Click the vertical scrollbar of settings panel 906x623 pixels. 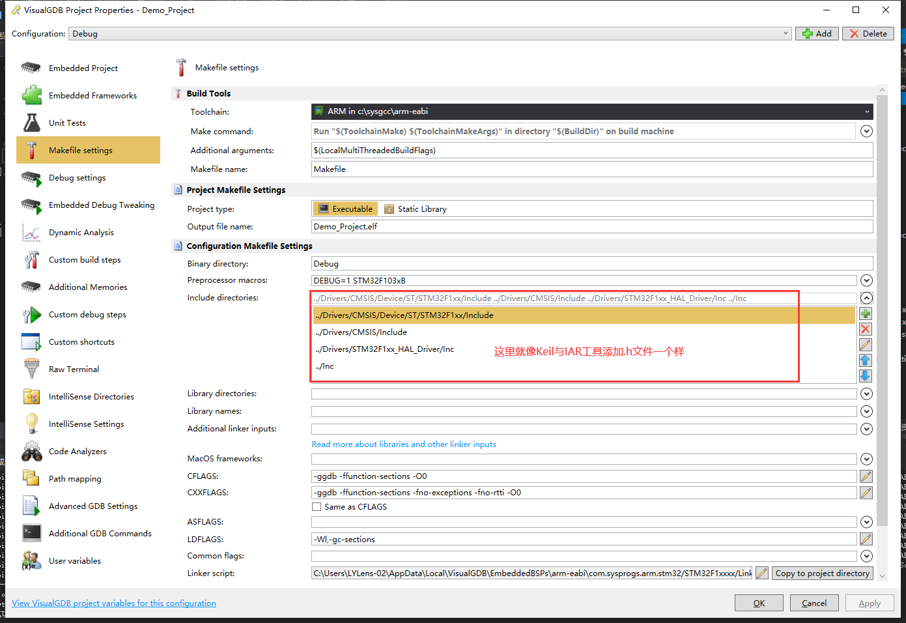pyautogui.click(x=883, y=310)
